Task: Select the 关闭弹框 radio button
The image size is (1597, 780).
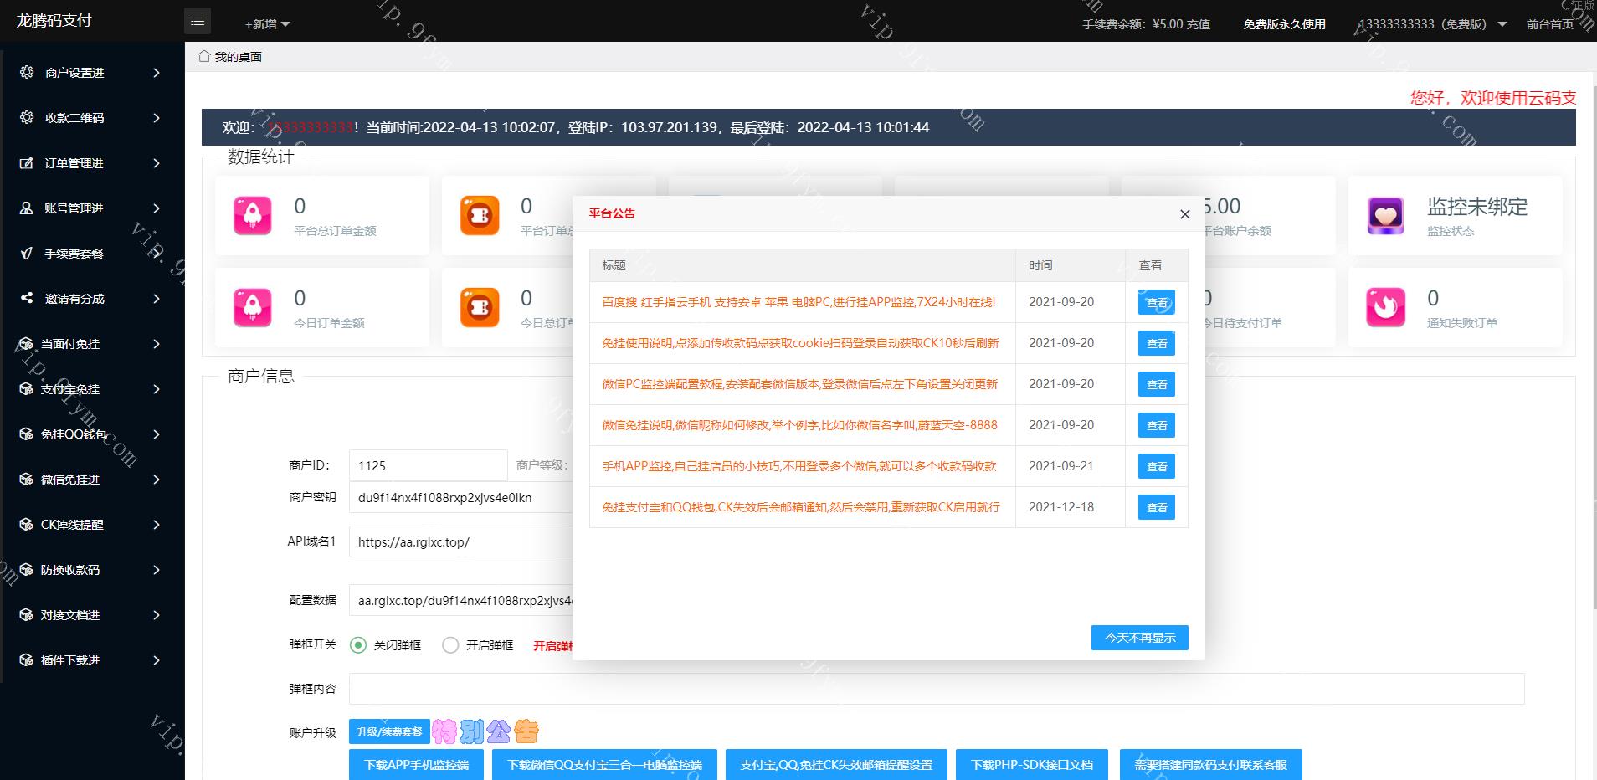Action: pos(359,644)
